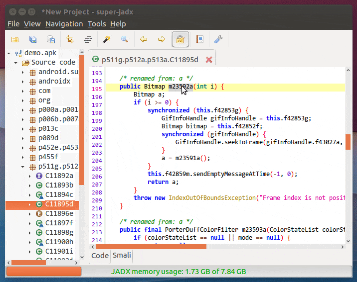
Task: Click the p089d package icon
Action: pos(32,138)
